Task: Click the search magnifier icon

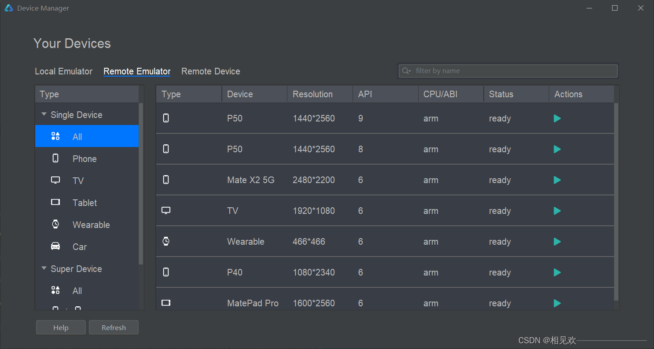Action: [406, 71]
